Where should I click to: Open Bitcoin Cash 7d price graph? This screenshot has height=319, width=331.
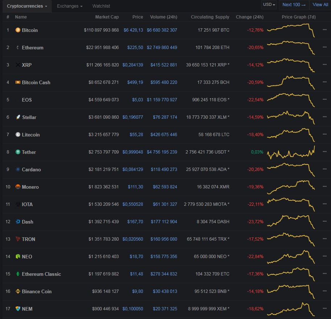(291, 82)
